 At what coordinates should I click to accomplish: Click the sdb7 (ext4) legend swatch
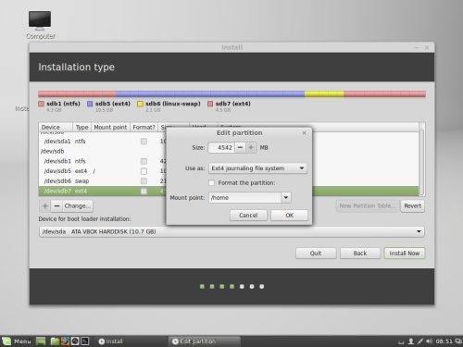coord(210,104)
